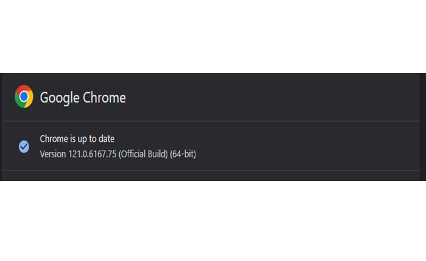Viewport: 426px width, 261px height.
Task: Click empty header space right of Google Chrome title
Action: pos(274,97)
